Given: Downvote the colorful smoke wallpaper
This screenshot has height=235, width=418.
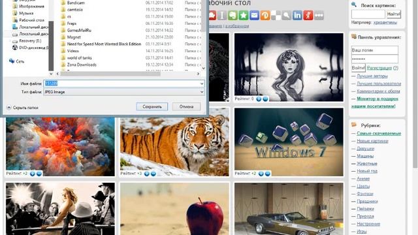Looking at the screenshot, I should (39, 174).
